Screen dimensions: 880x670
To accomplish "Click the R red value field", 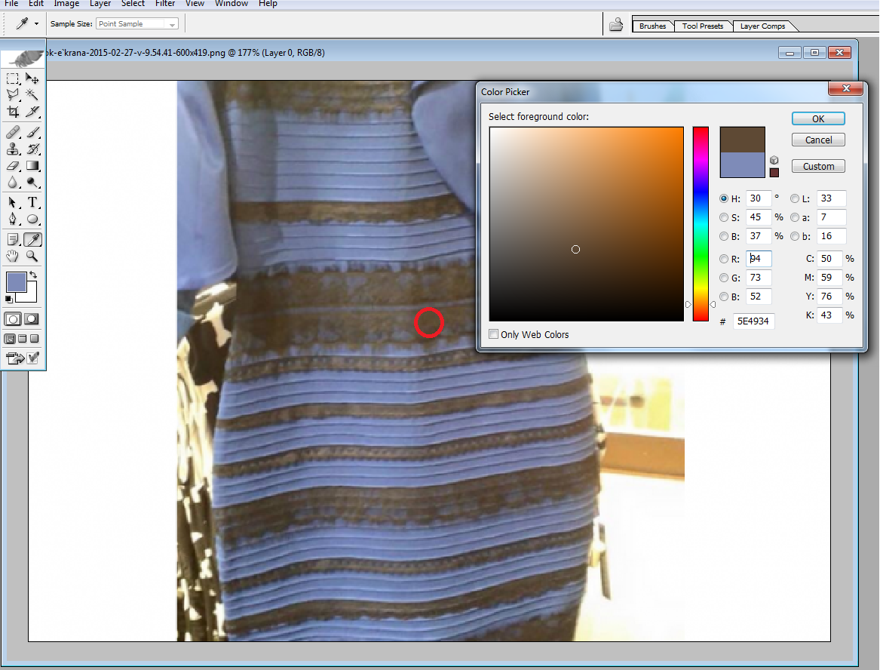I will pyautogui.click(x=759, y=259).
